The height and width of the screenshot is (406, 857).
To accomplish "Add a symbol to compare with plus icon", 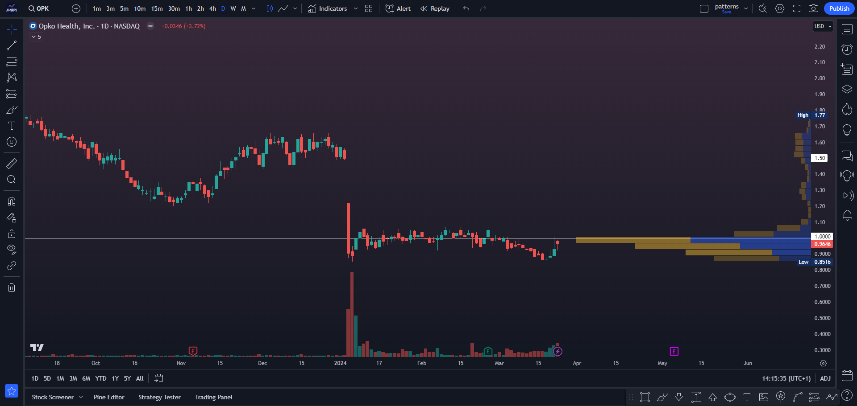I will click(76, 8).
